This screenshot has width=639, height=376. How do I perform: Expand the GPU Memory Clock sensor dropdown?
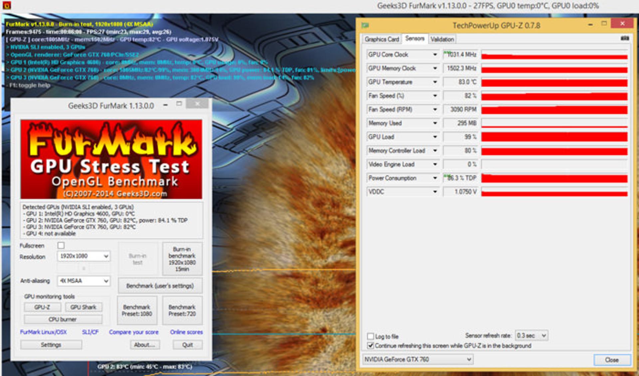pyautogui.click(x=435, y=68)
